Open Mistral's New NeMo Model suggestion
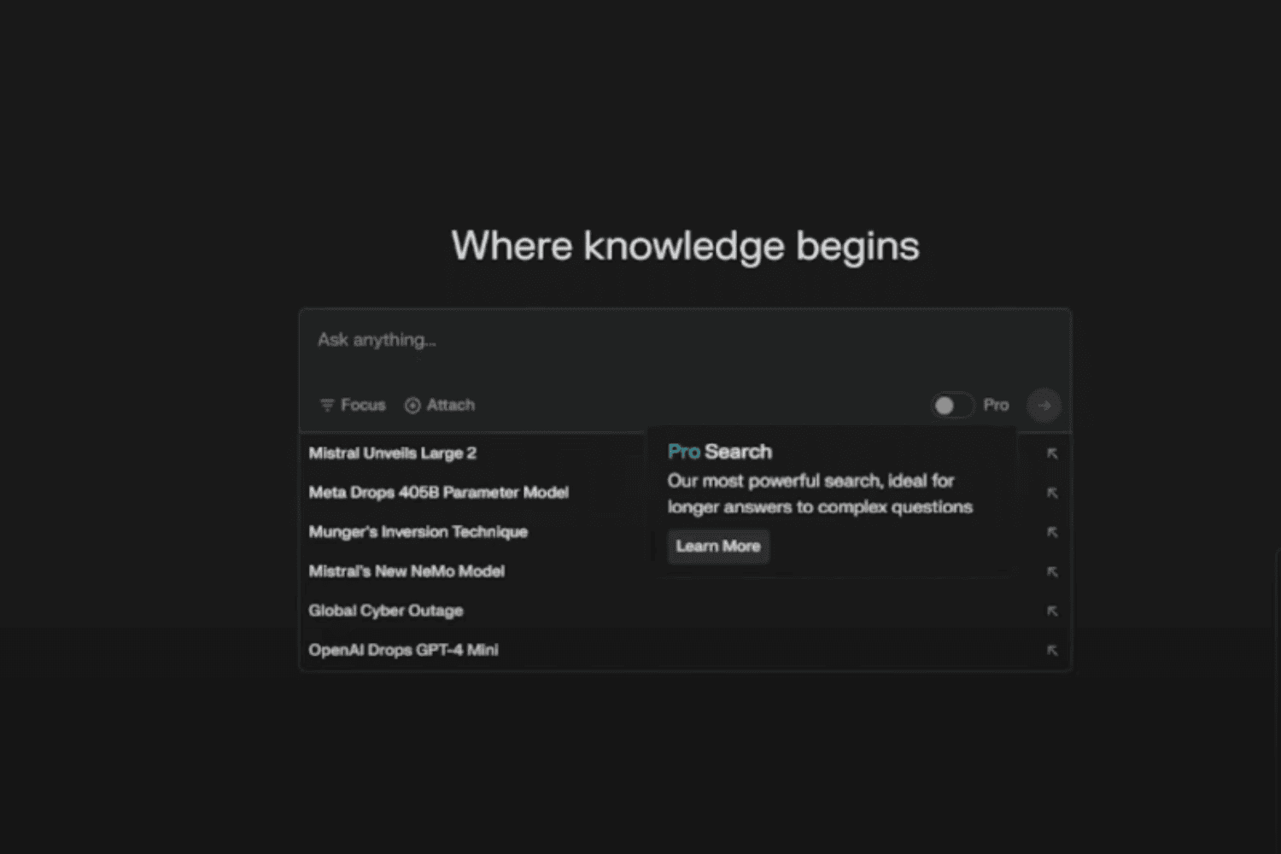 (407, 571)
